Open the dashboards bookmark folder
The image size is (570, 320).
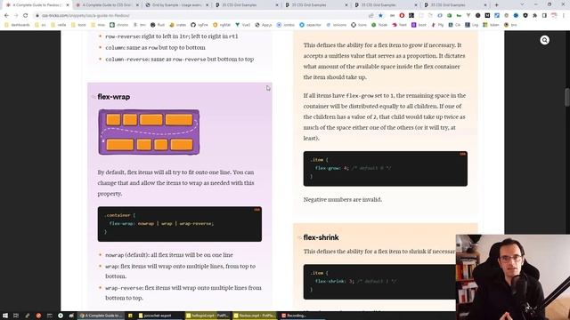18,25
